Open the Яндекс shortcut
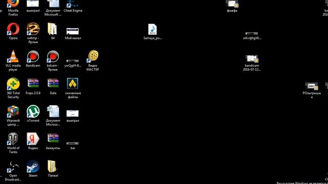 (x=33, y=141)
